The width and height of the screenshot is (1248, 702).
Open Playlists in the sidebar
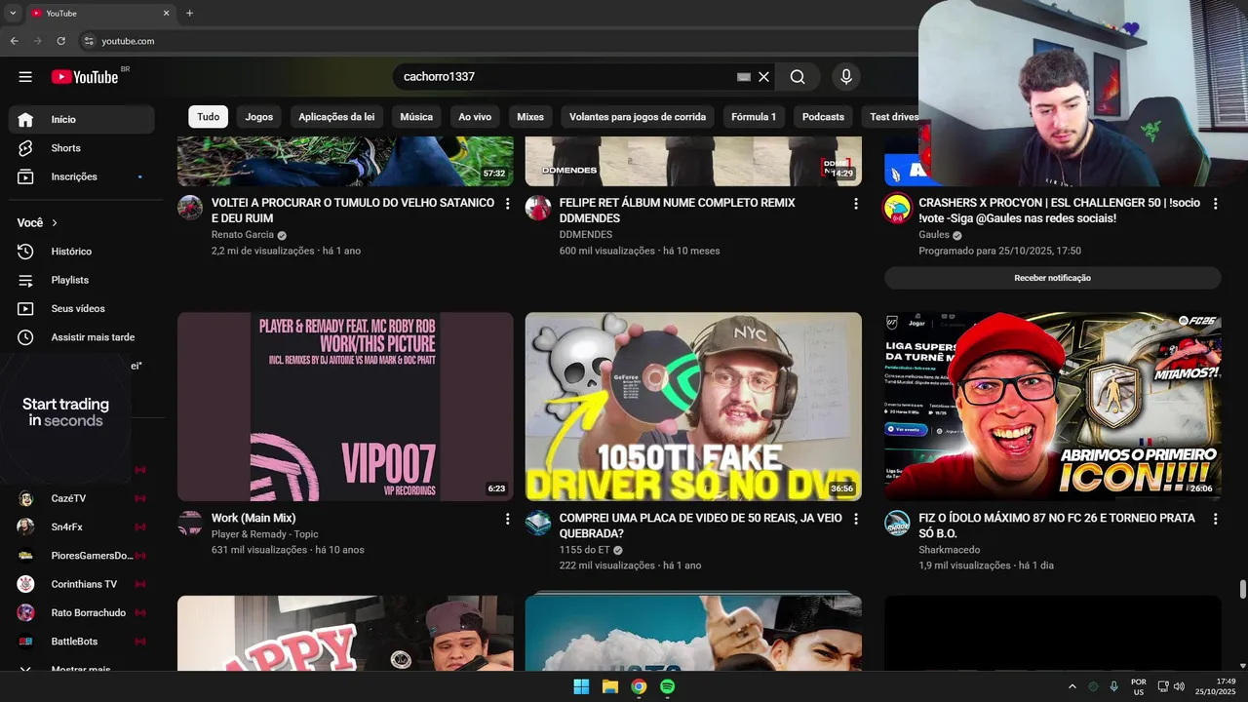coord(82,280)
